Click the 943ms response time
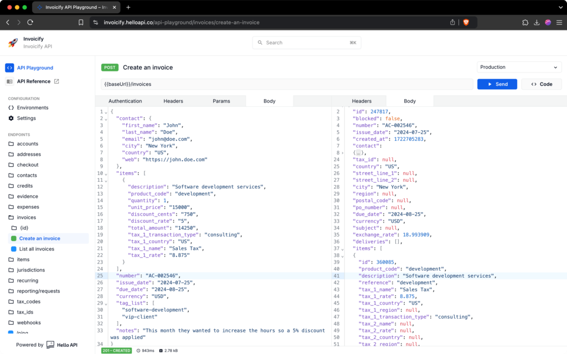This screenshot has height=354, width=567. click(x=146, y=350)
